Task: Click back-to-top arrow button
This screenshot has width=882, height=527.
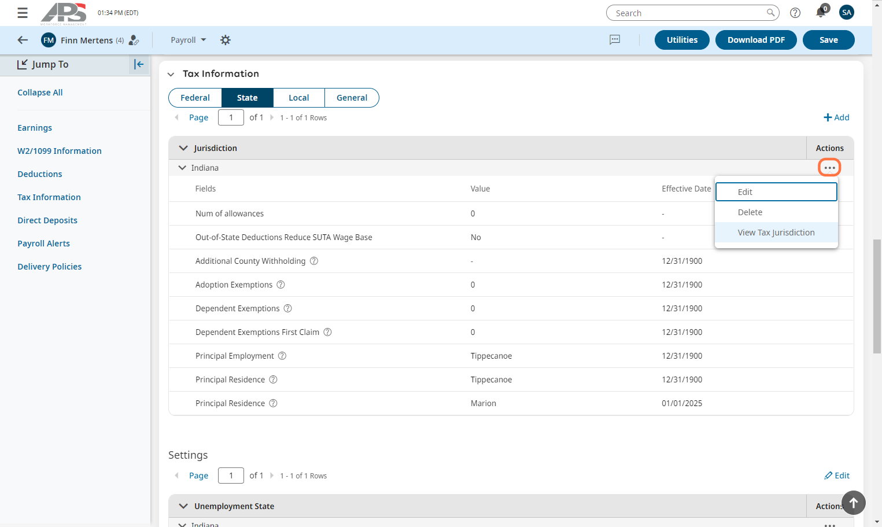Action: pos(854,503)
